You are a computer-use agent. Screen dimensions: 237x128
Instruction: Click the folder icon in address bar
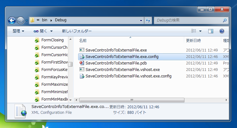32,20
